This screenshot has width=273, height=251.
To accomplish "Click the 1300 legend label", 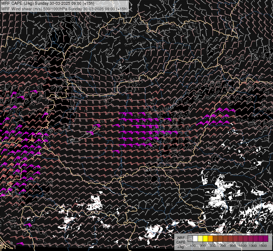I will point(253,246).
